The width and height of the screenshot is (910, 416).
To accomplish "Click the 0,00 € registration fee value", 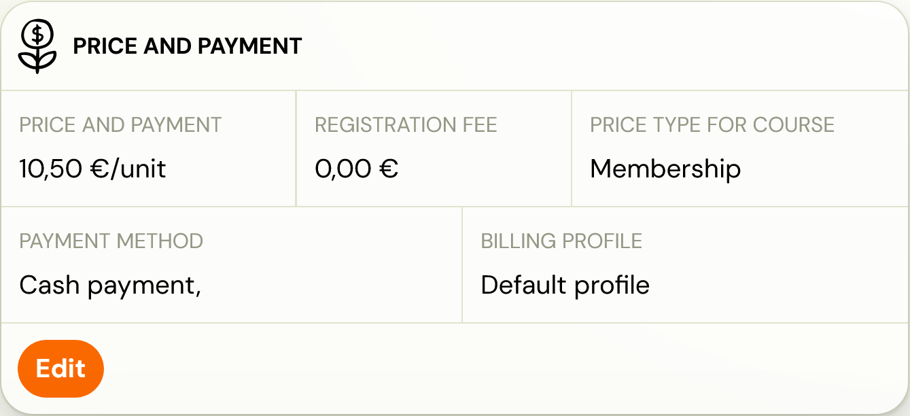I will tap(356, 169).
